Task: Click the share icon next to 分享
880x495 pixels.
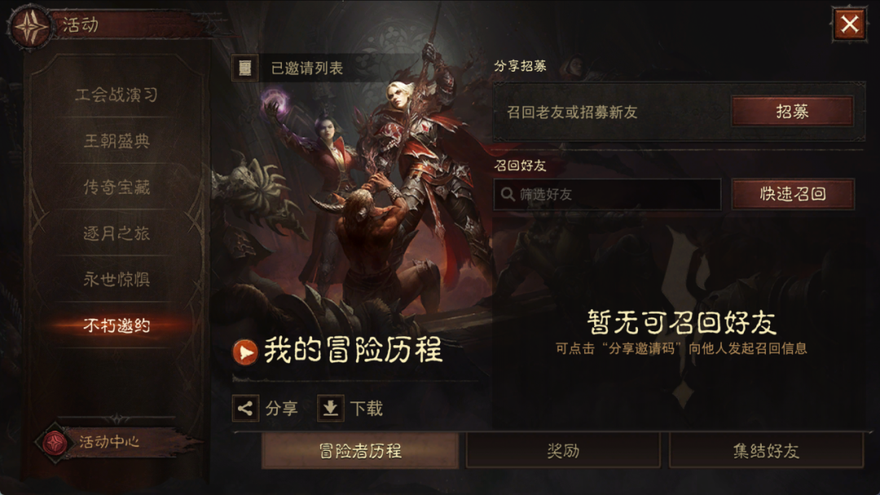Action: (245, 408)
